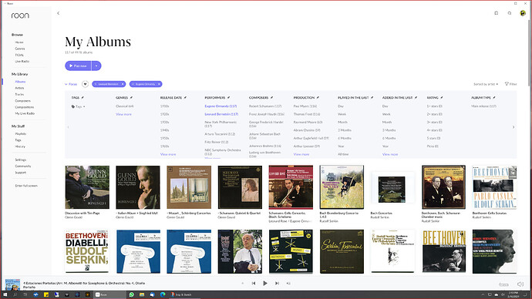The image size is (532, 299).
Task: Pin the Tags focus column
Action: point(82,98)
